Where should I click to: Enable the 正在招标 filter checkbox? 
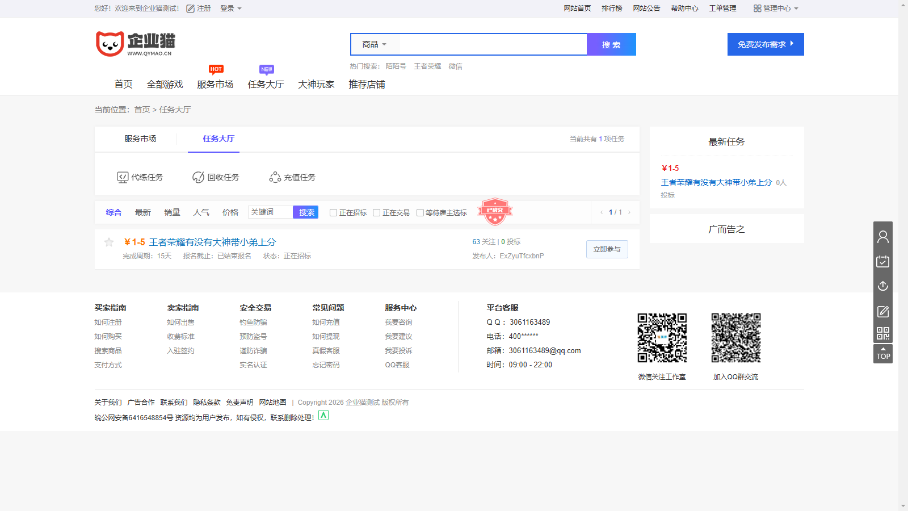tap(333, 212)
